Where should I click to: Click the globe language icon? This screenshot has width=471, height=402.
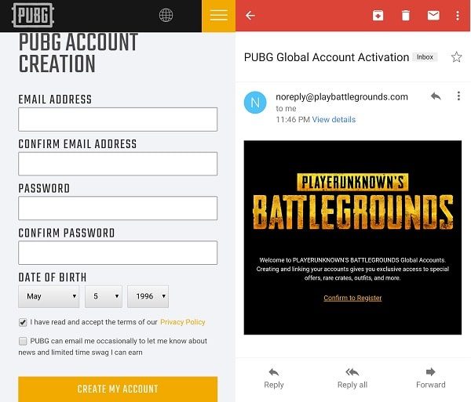point(166,16)
